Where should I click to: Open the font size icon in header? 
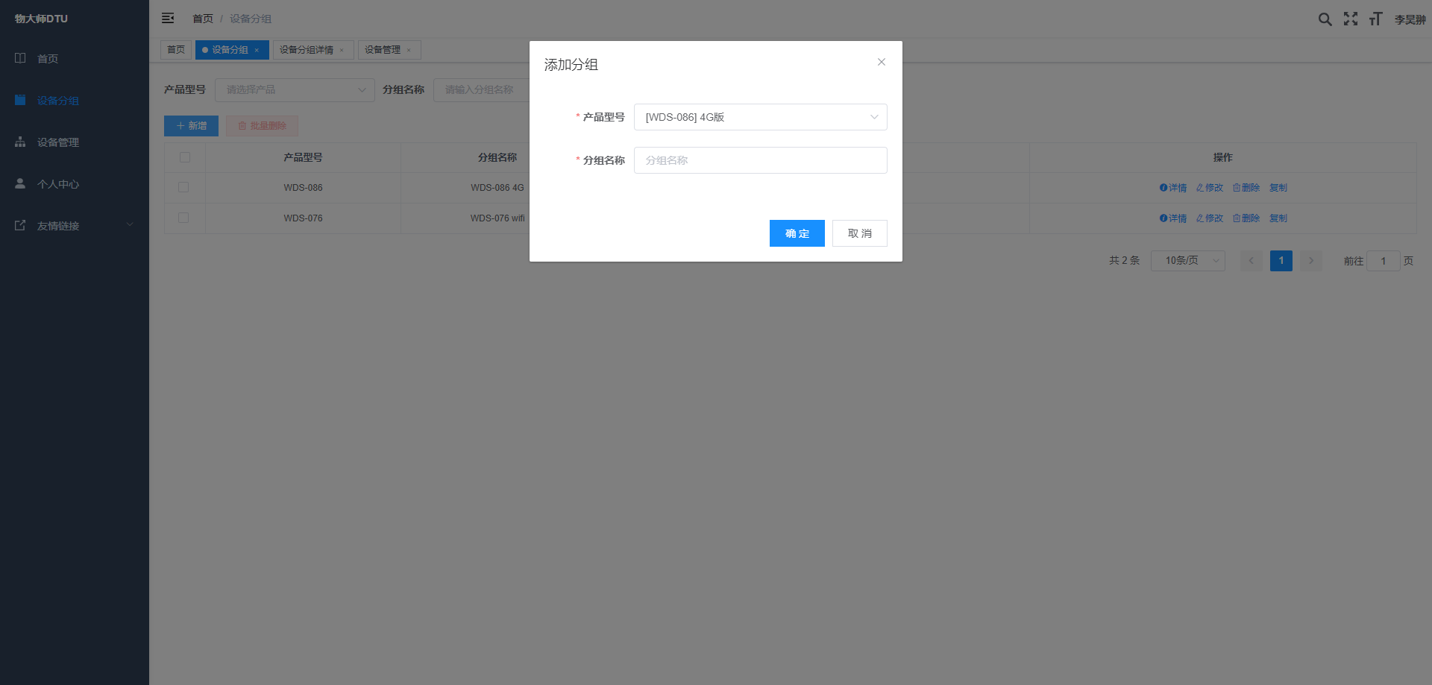(x=1375, y=19)
